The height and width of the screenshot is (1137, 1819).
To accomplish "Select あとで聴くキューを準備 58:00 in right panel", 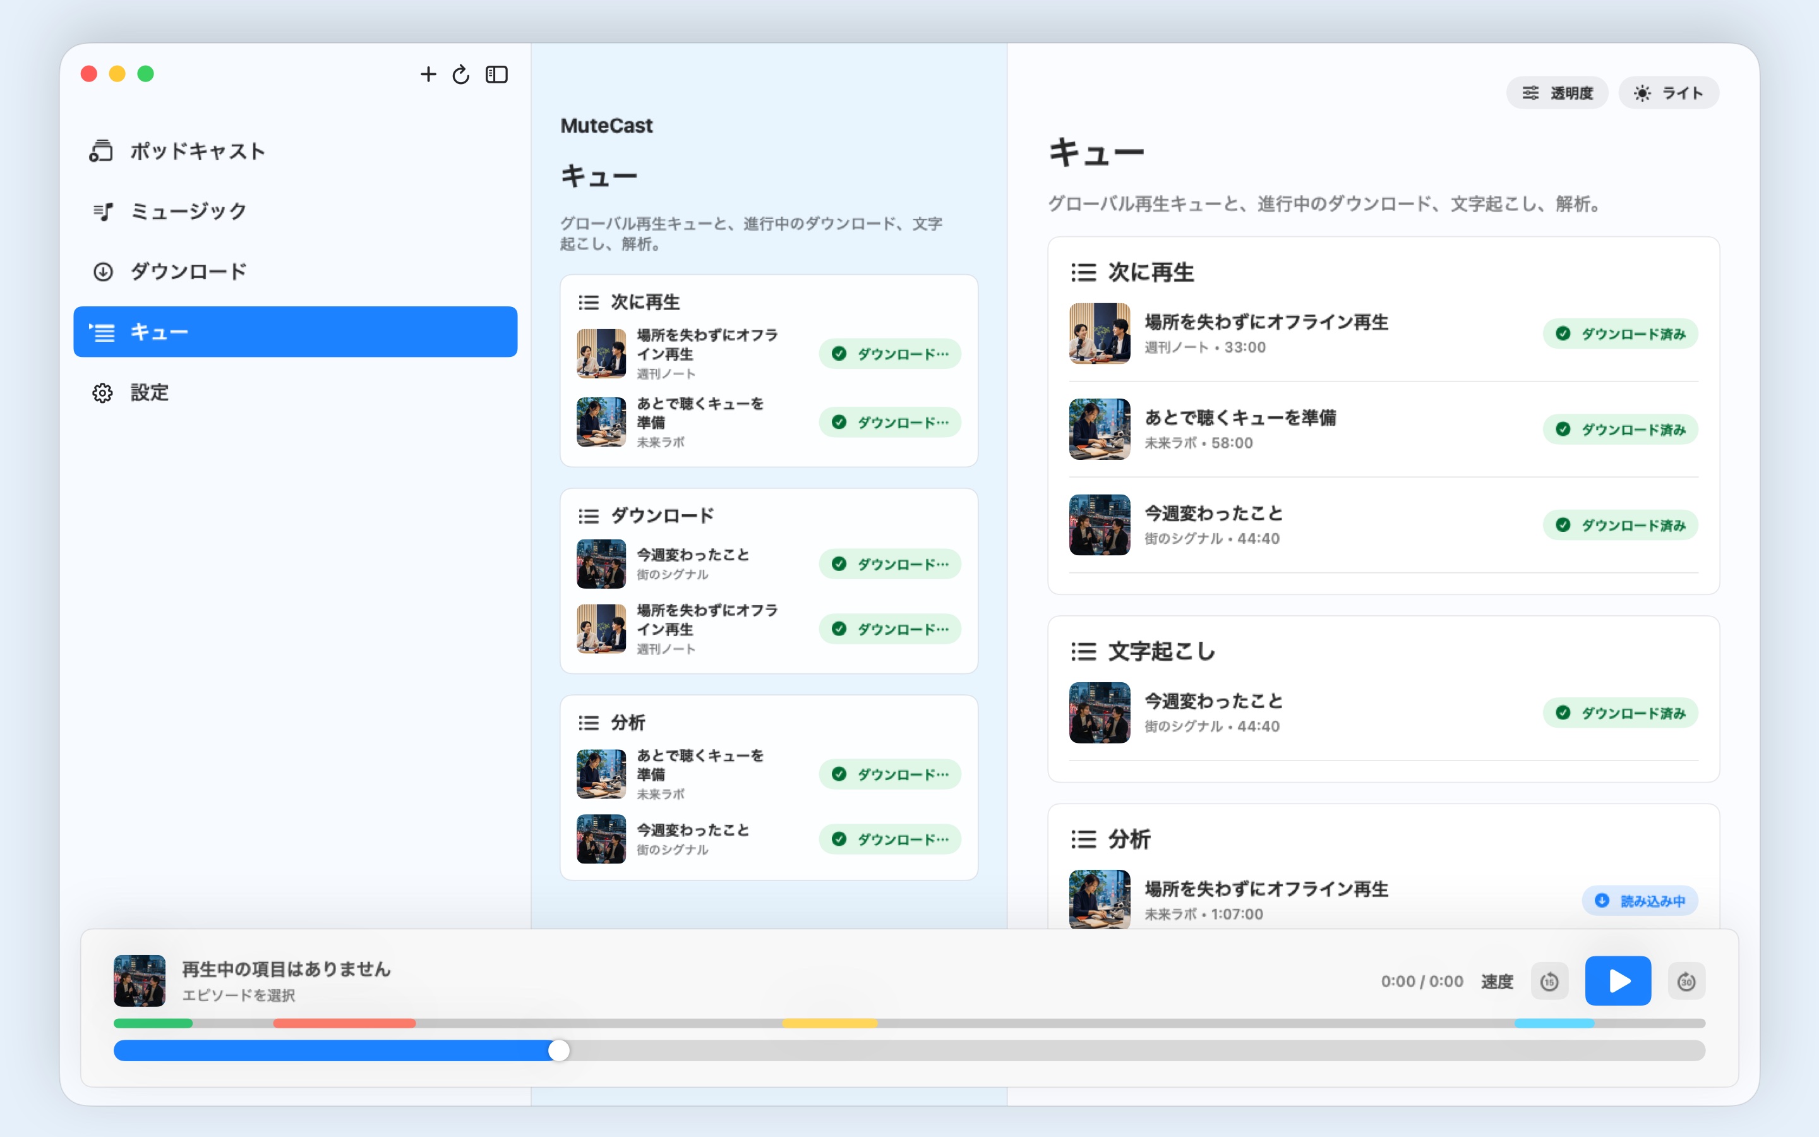I will [x=1383, y=430].
